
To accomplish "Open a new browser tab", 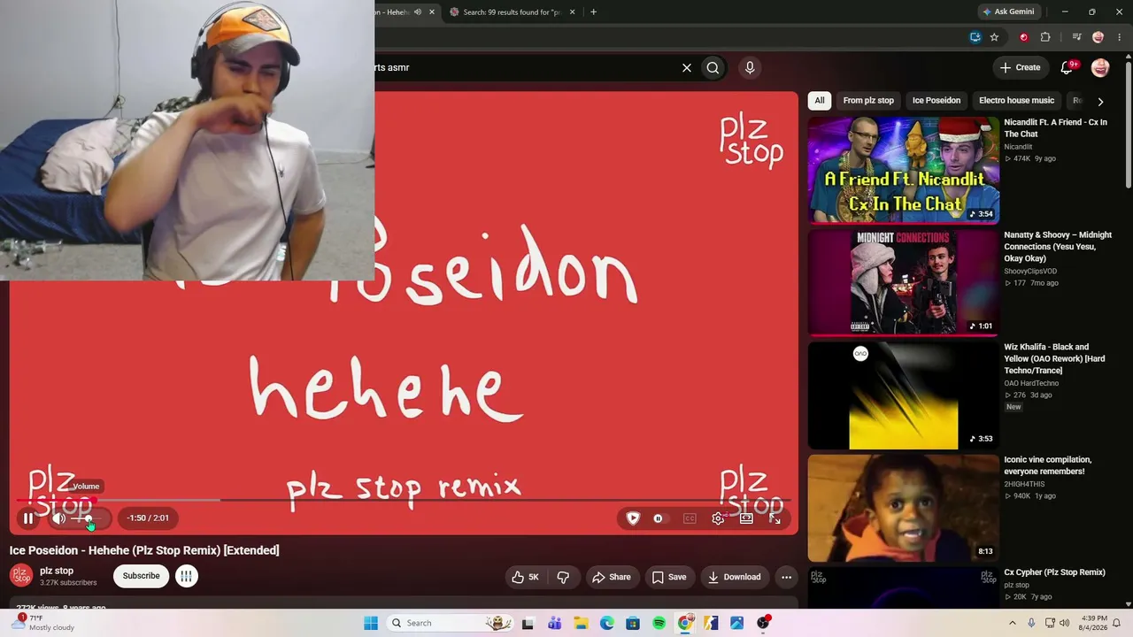I will pos(593,12).
